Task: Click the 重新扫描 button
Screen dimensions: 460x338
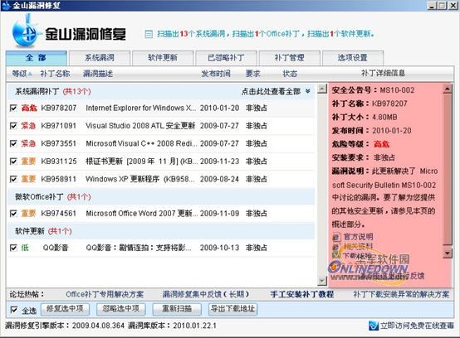Action: 177,309
